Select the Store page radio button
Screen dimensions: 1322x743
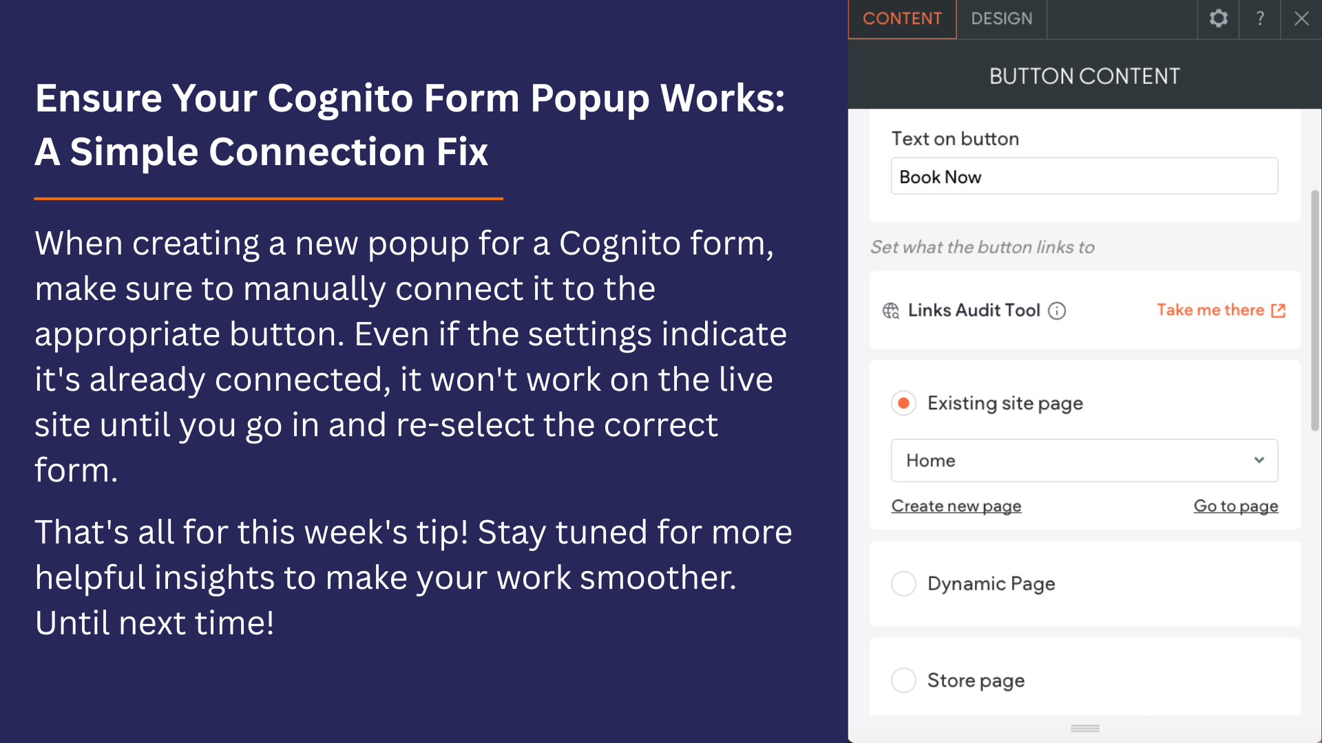click(x=903, y=680)
